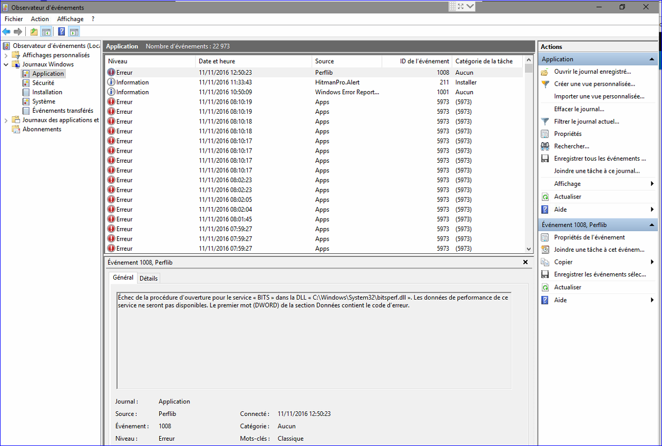Click the Observateur d'événements root node icon

(x=7, y=46)
